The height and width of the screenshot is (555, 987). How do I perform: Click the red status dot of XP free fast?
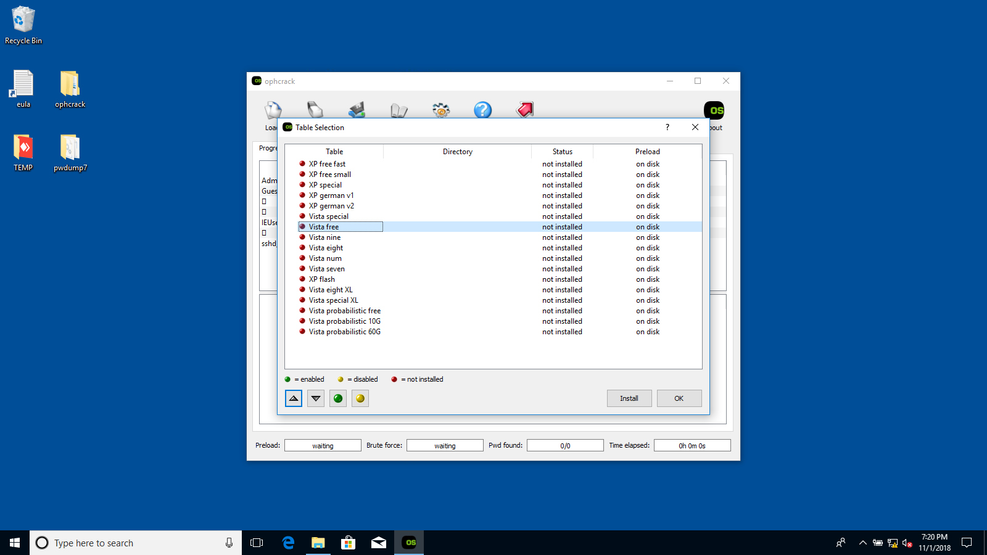click(x=302, y=163)
